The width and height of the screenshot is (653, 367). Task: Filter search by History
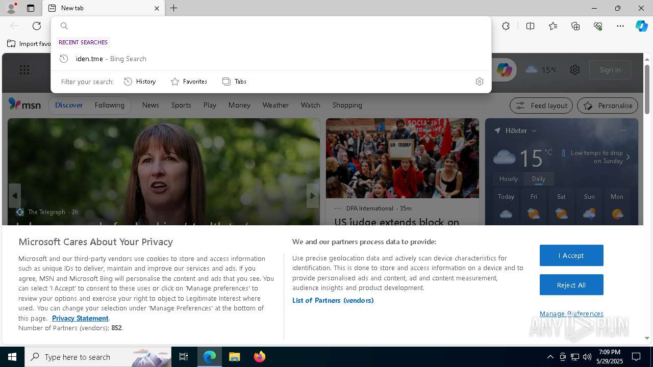pos(140,82)
